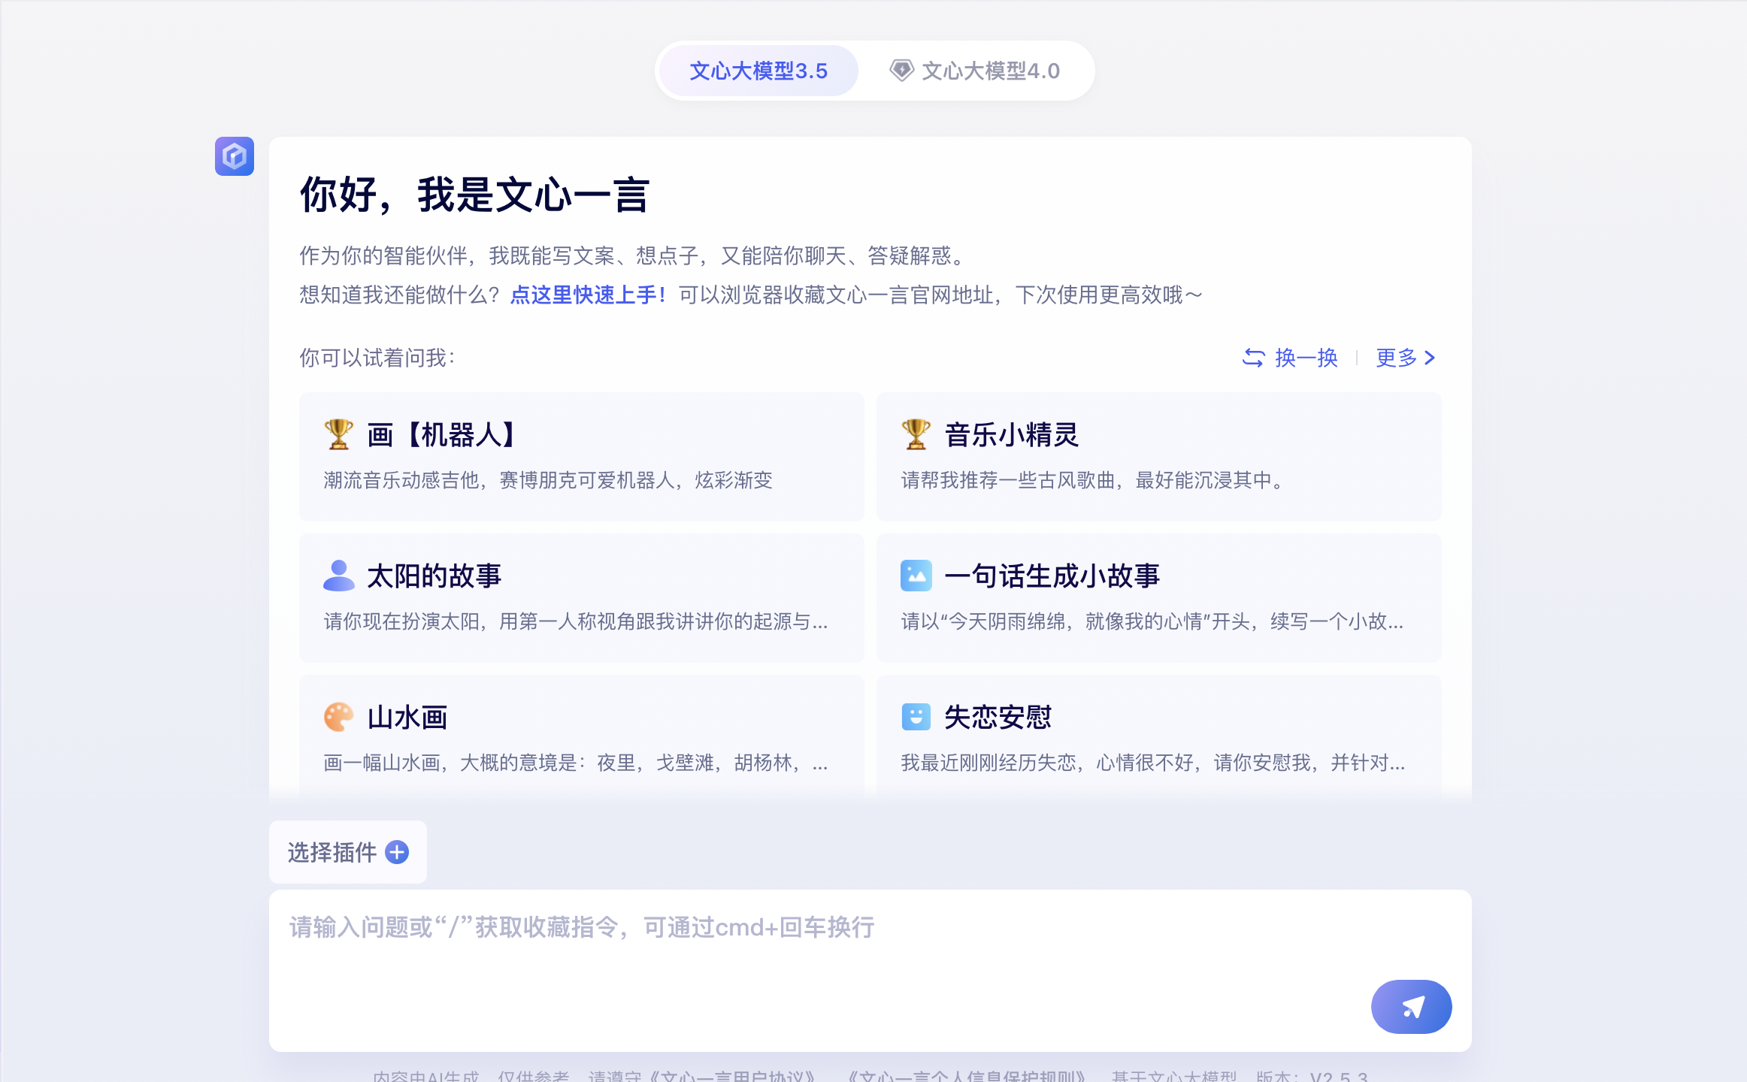1747x1082 pixels.
Task: Click the send message paper plane icon
Action: (1411, 1007)
